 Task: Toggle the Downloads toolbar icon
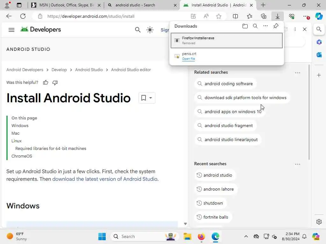278,16
